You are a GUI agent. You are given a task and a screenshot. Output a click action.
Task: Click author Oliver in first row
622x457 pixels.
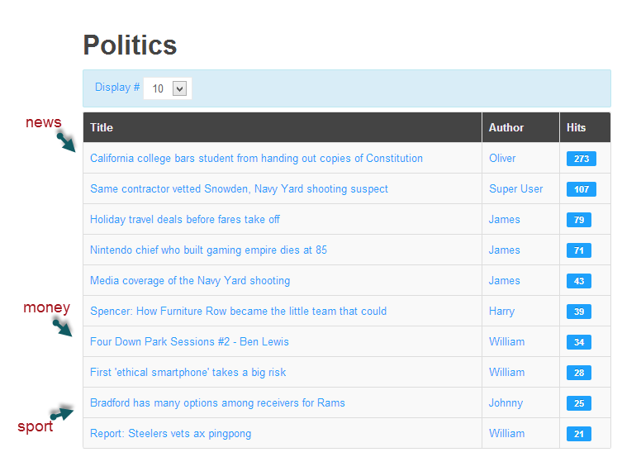click(x=502, y=159)
